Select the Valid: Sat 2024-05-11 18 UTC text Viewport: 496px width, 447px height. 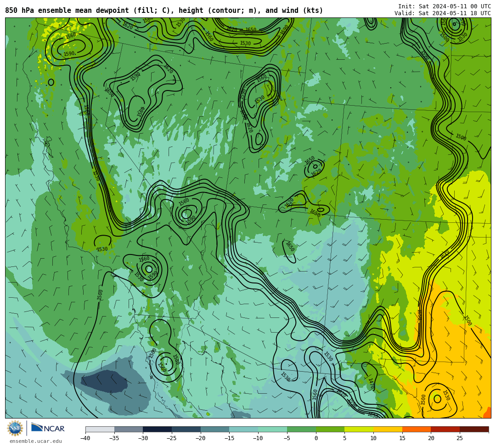coord(443,13)
